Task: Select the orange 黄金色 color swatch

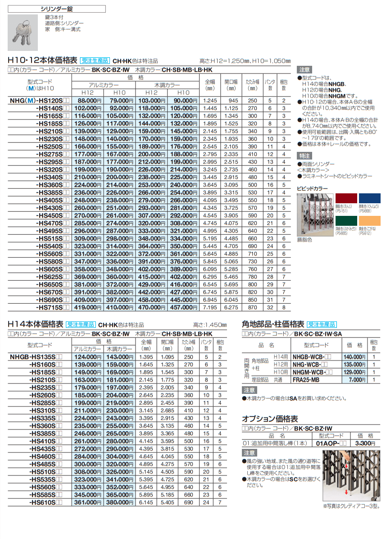Action: pyautogui.click(x=369, y=221)
